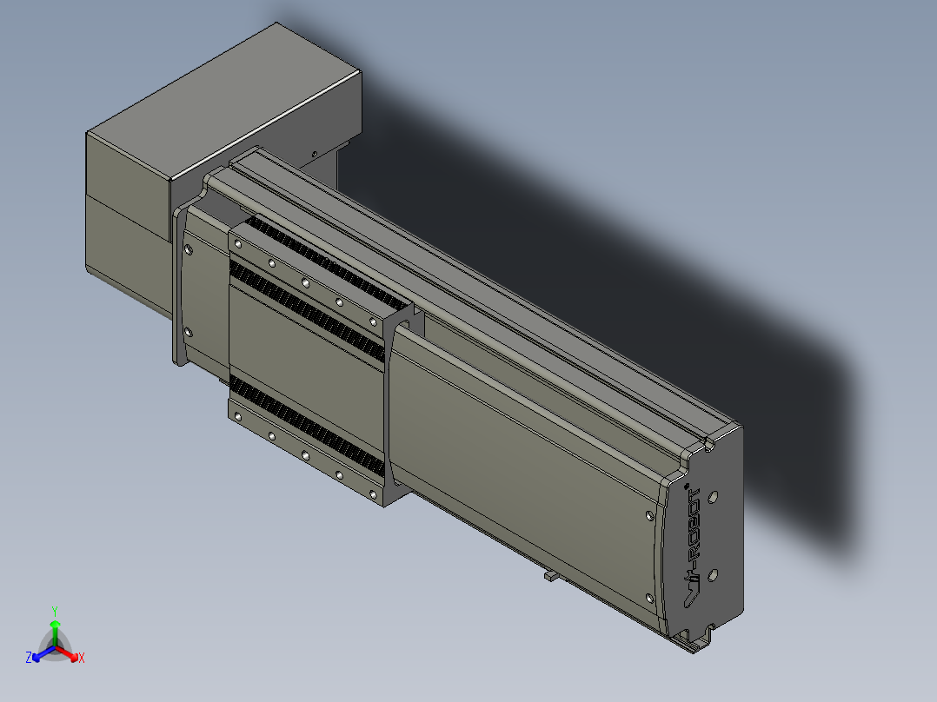Click the blue Z axis arrow

pyautogui.click(x=43, y=653)
